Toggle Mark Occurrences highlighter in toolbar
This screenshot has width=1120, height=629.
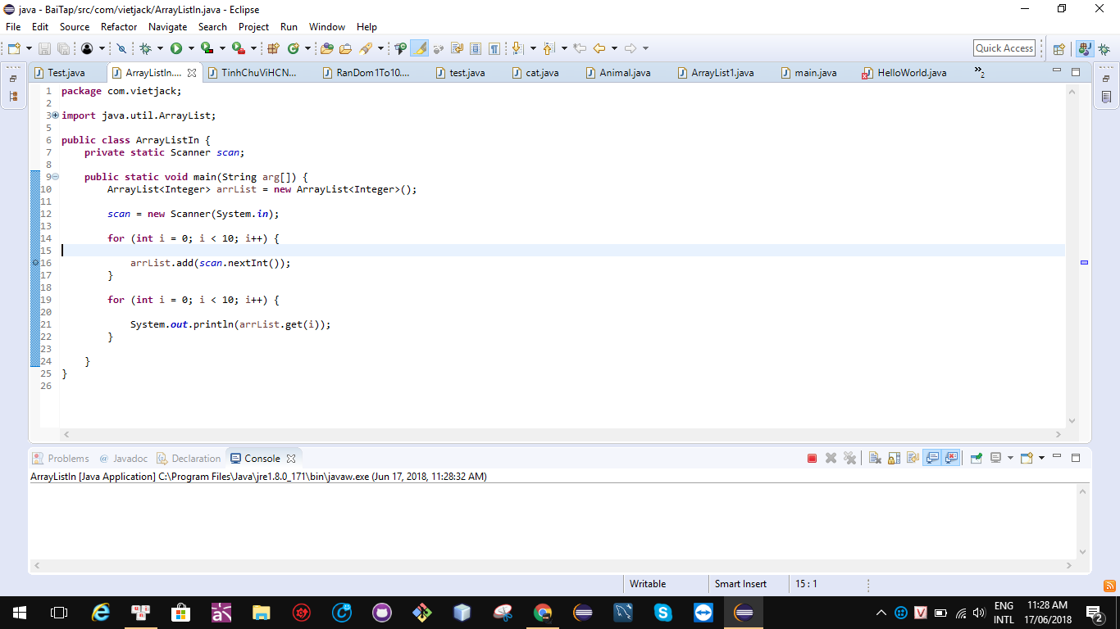(419, 48)
